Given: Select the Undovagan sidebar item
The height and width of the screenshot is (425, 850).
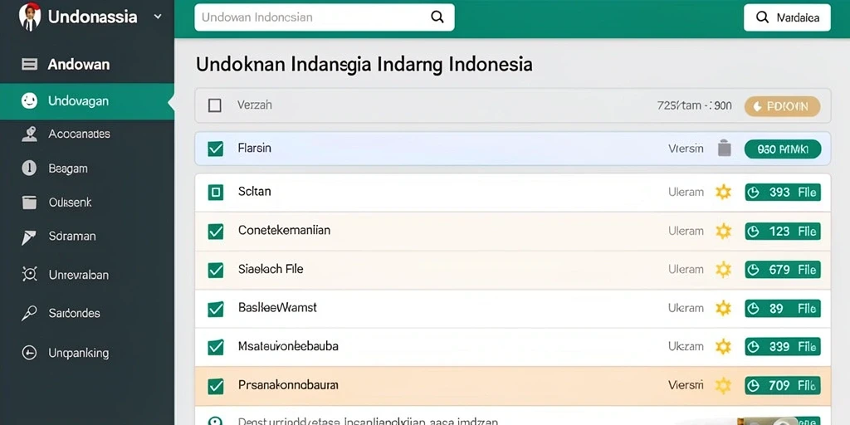Looking at the screenshot, I should [x=86, y=100].
